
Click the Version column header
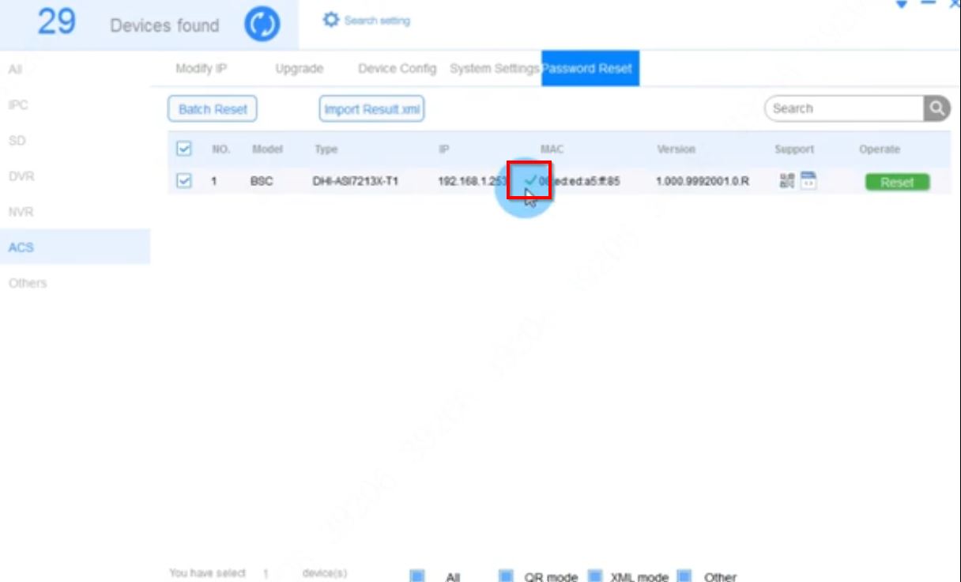(x=676, y=149)
